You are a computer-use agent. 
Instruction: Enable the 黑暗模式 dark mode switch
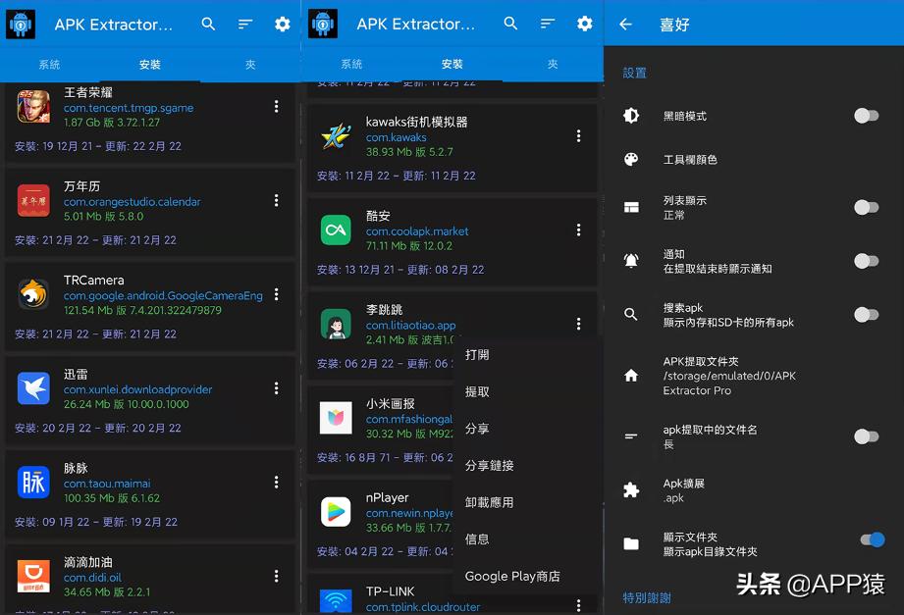pyautogui.click(x=867, y=115)
